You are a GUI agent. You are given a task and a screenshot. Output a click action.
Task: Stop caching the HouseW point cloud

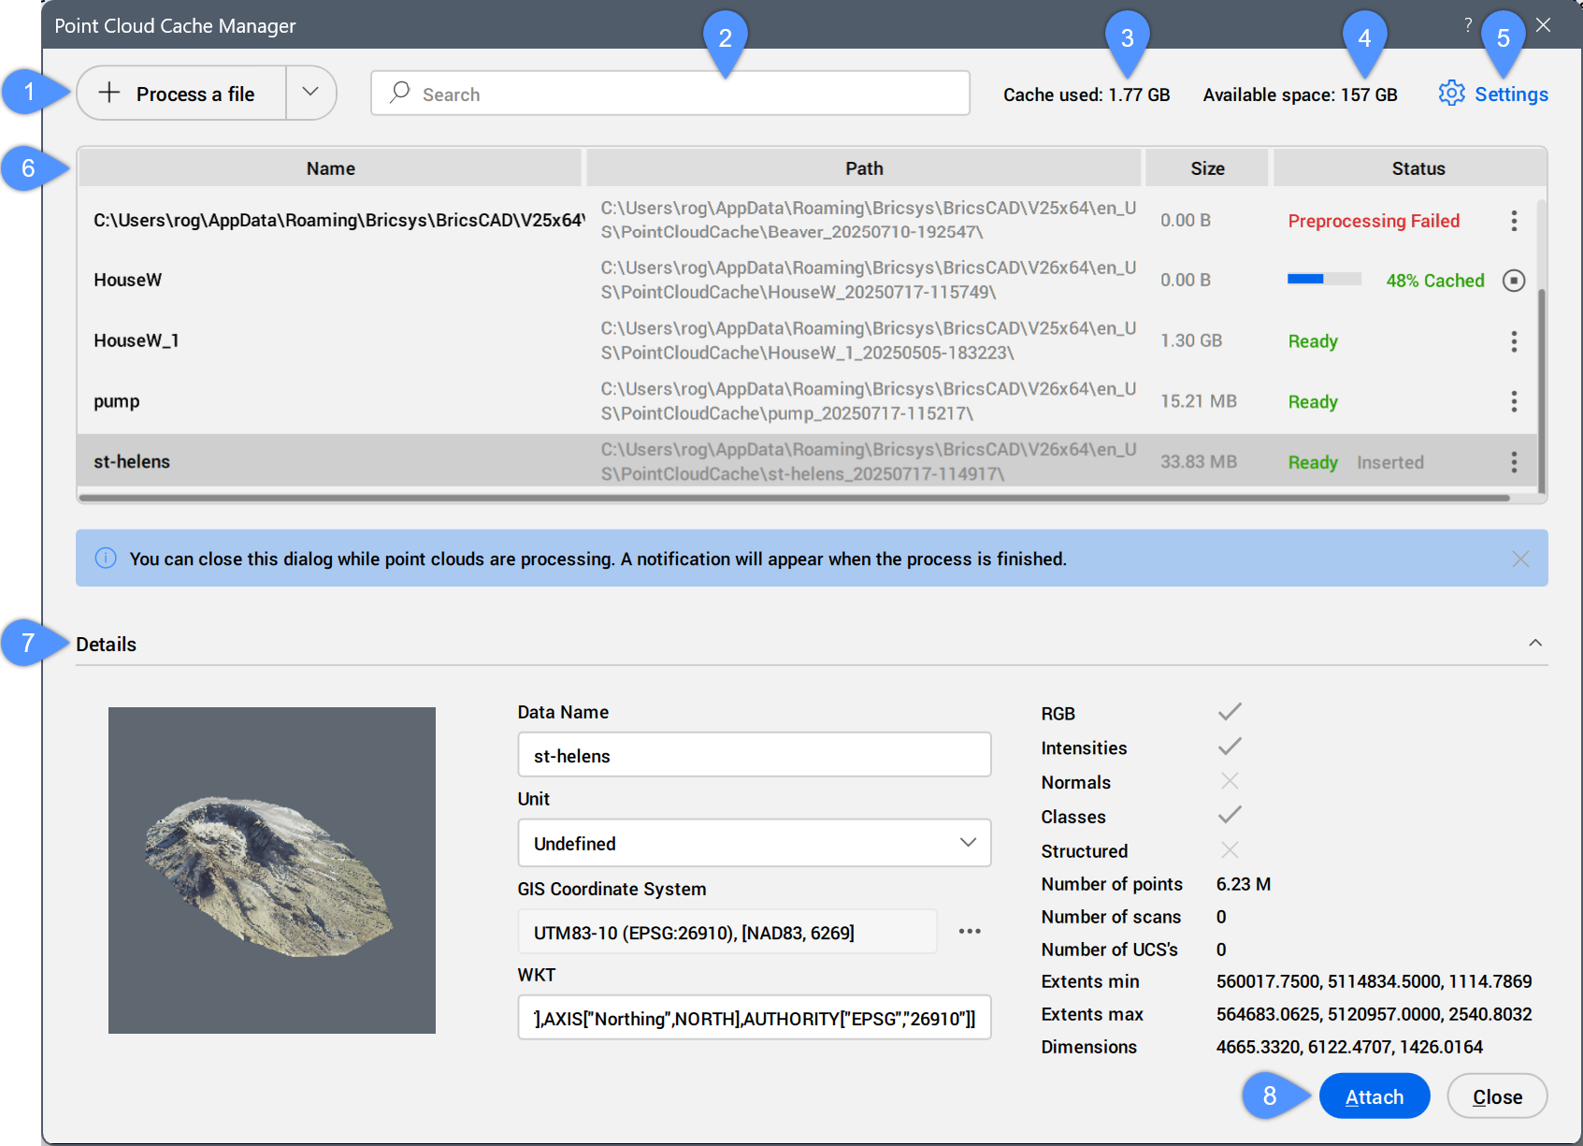(x=1513, y=281)
